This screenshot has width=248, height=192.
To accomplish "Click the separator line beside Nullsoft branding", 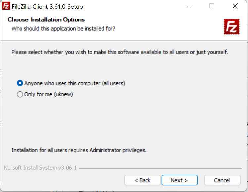I will tap(160, 168).
